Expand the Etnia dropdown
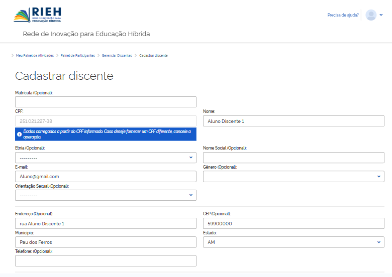The width and height of the screenshot is (392, 277). coord(106,158)
